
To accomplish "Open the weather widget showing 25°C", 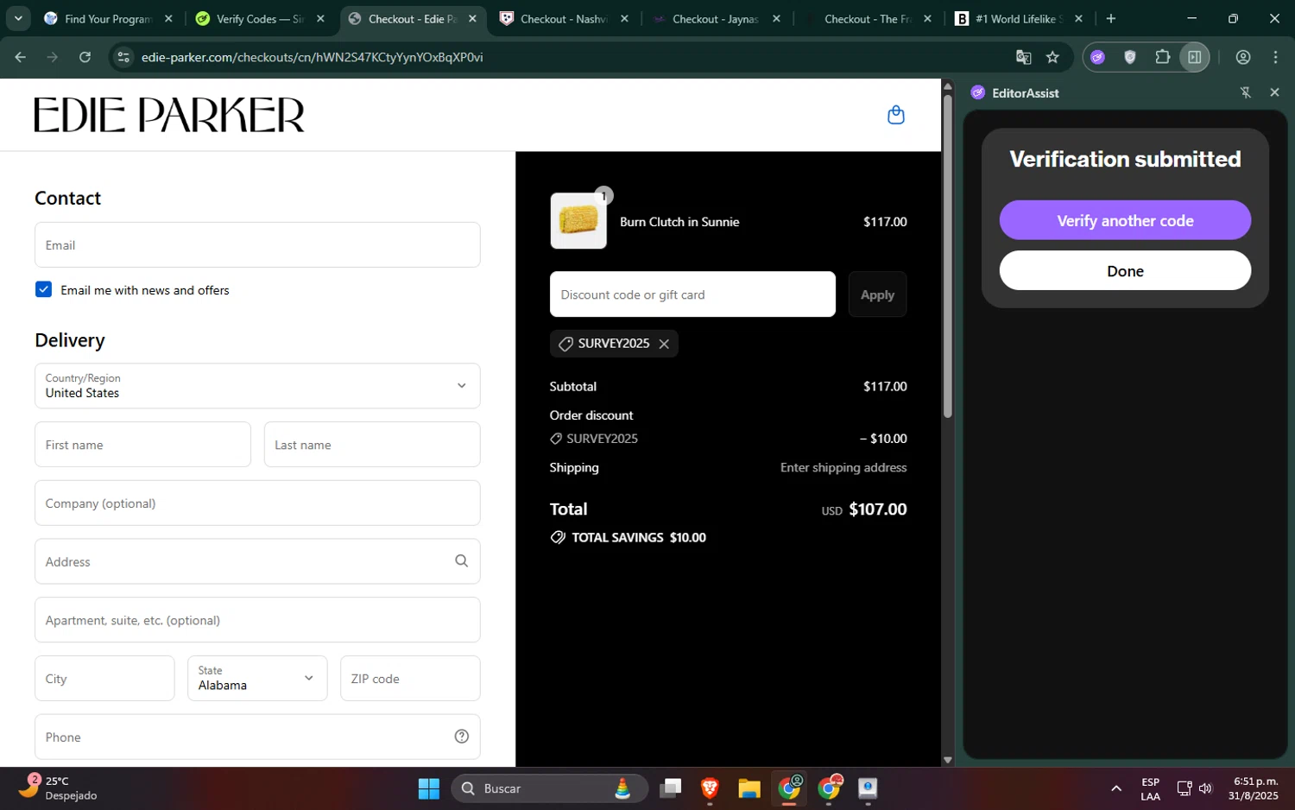I will tap(59, 788).
